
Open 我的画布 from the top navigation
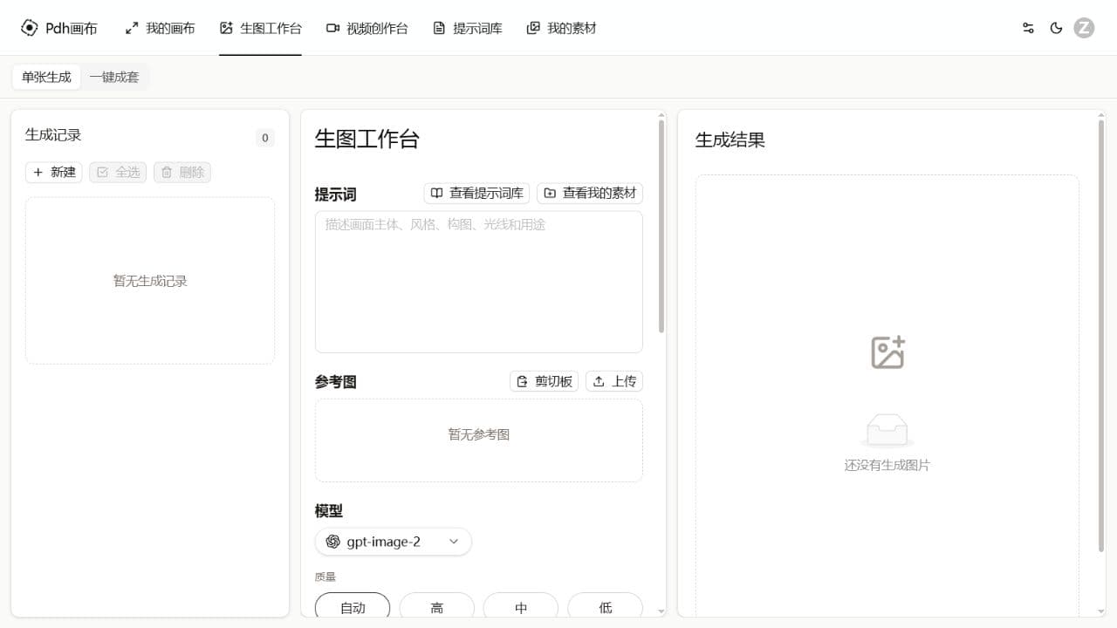[160, 28]
